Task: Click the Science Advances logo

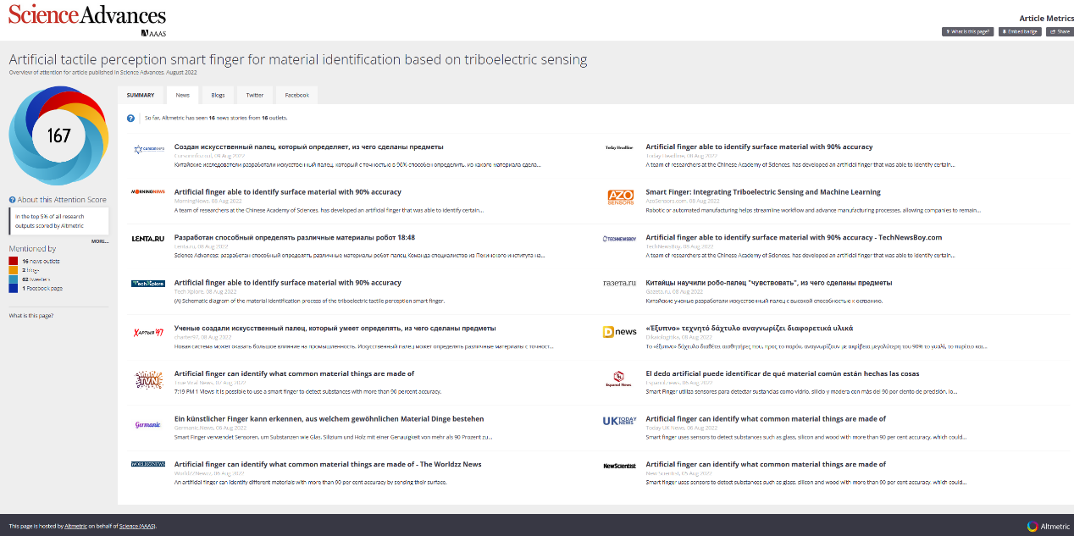Action: (87, 19)
